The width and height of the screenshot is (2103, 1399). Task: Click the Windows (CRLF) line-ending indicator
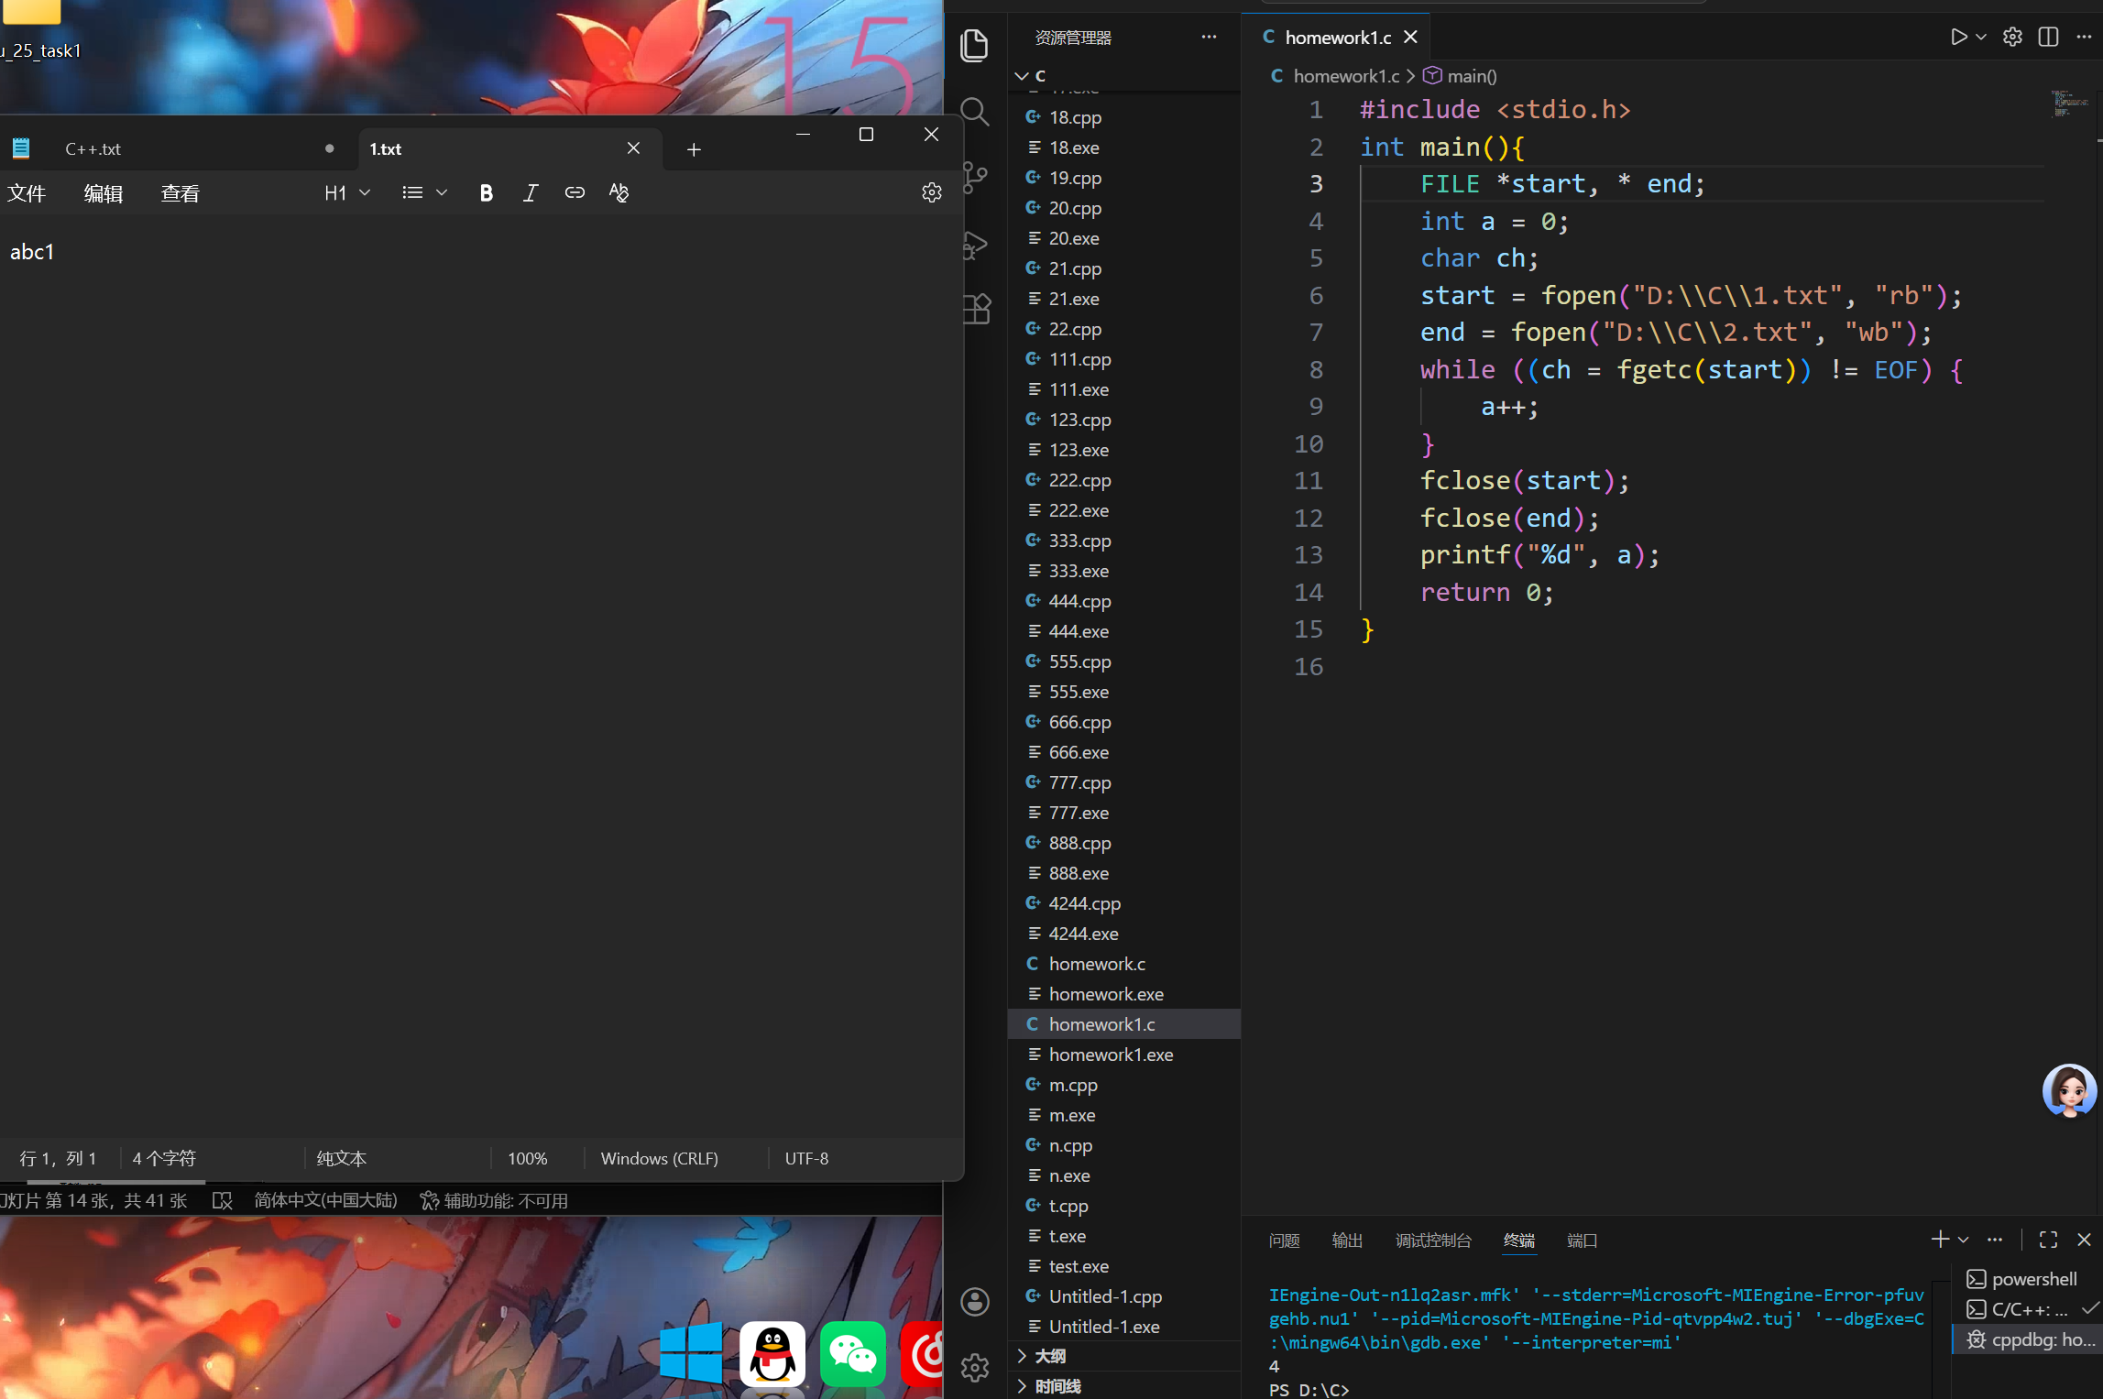click(659, 1158)
